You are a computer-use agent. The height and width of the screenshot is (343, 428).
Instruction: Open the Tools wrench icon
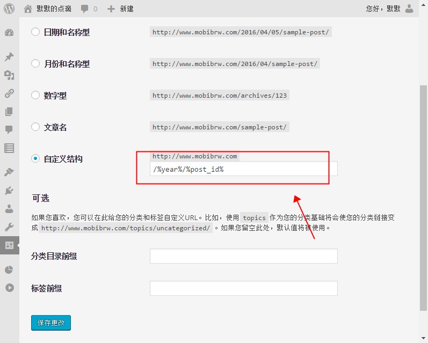[x=9, y=227]
